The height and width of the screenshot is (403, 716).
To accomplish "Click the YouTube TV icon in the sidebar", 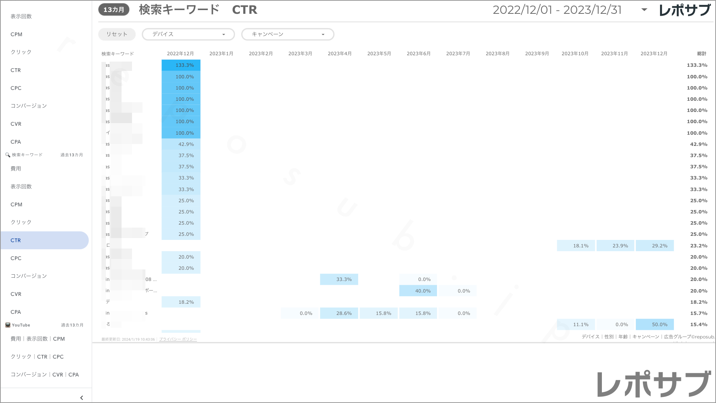I will tap(8, 325).
